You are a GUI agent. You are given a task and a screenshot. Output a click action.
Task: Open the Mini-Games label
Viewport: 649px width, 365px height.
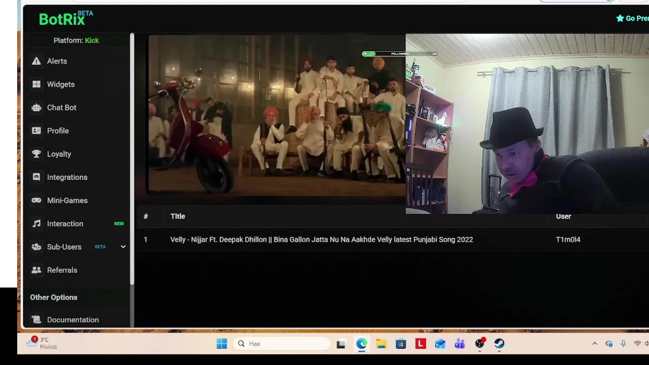(x=67, y=200)
